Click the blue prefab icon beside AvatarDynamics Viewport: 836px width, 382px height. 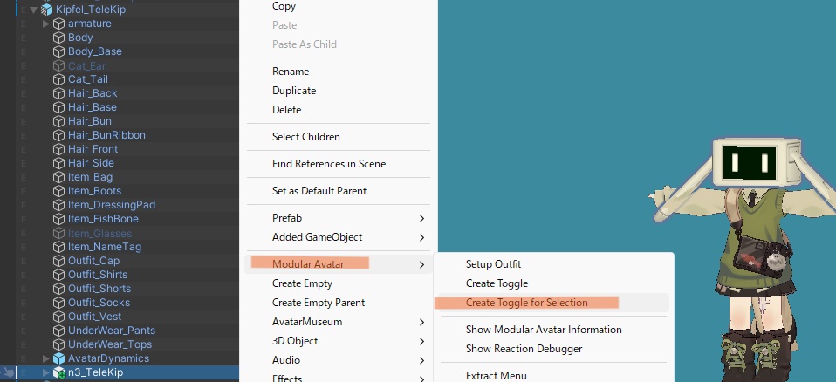59,358
